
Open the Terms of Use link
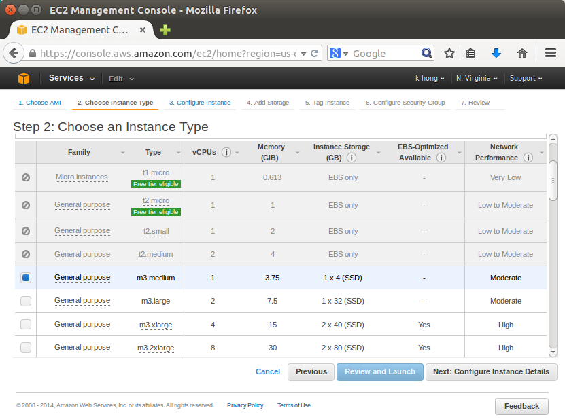pyautogui.click(x=294, y=405)
